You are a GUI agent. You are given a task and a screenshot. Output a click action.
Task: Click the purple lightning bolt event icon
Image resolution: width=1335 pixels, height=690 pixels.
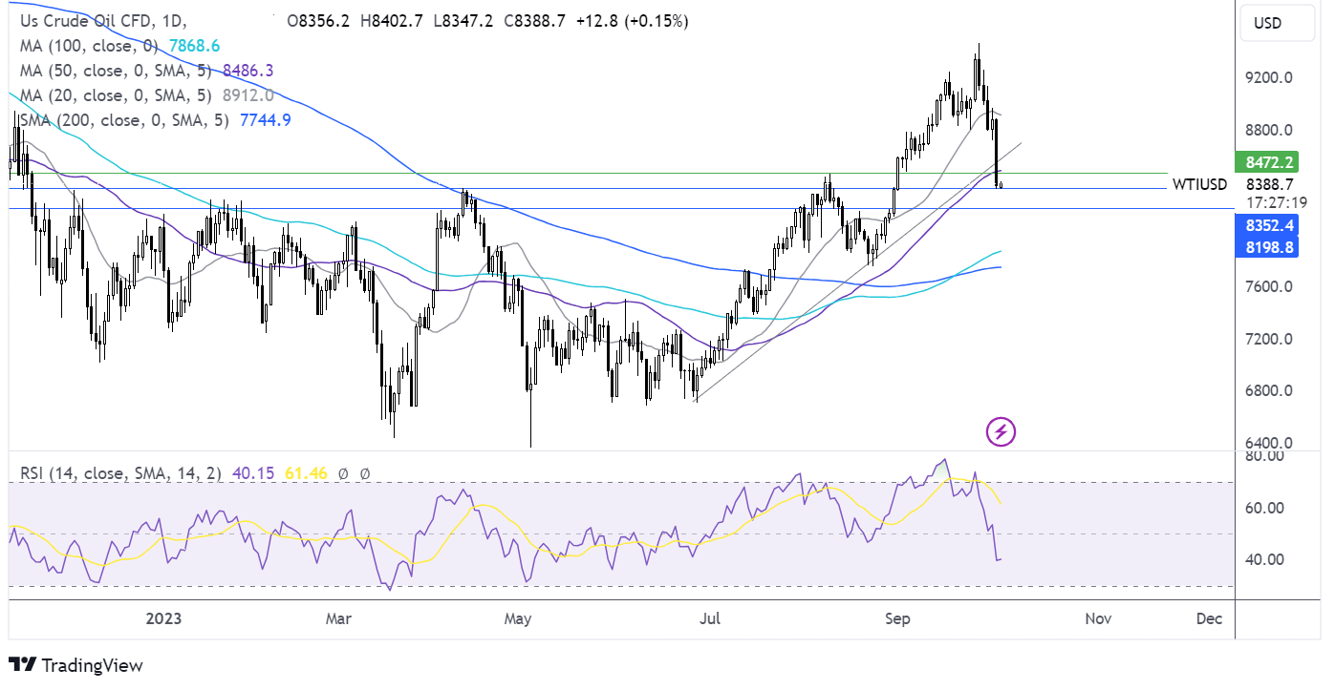pos(1001,432)
